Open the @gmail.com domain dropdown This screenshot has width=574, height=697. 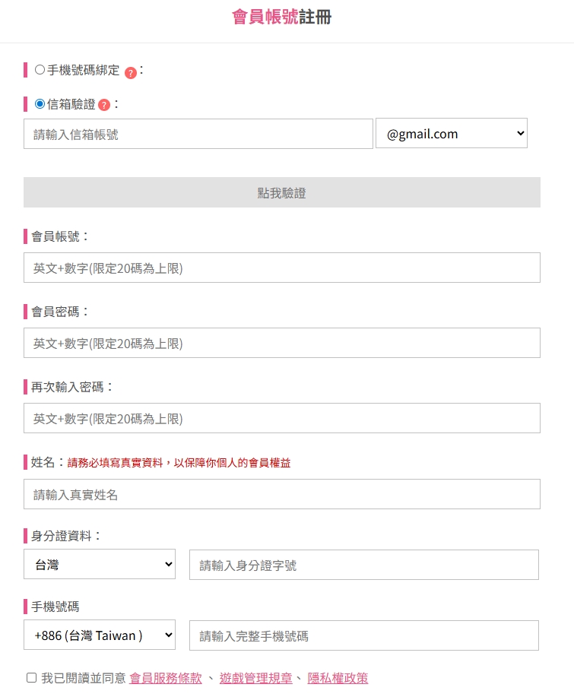(451, 134)
